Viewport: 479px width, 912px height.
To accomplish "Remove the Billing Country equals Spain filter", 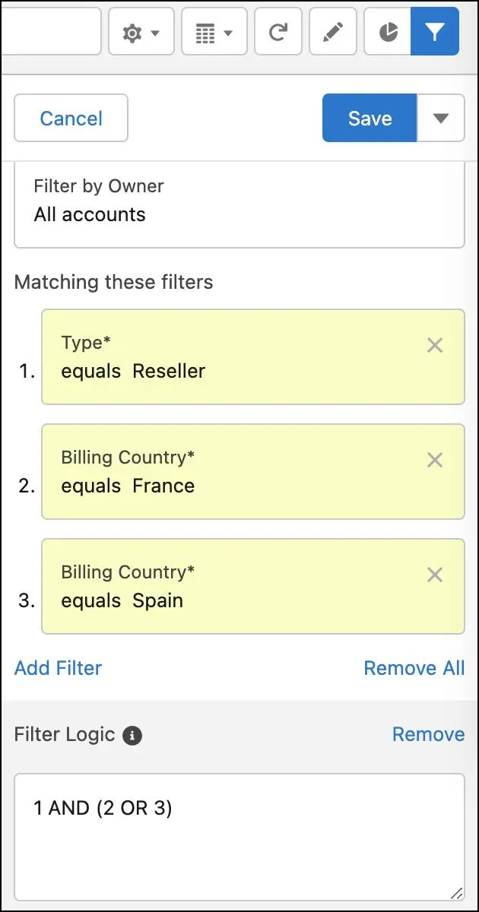I will tap(435, 575).
